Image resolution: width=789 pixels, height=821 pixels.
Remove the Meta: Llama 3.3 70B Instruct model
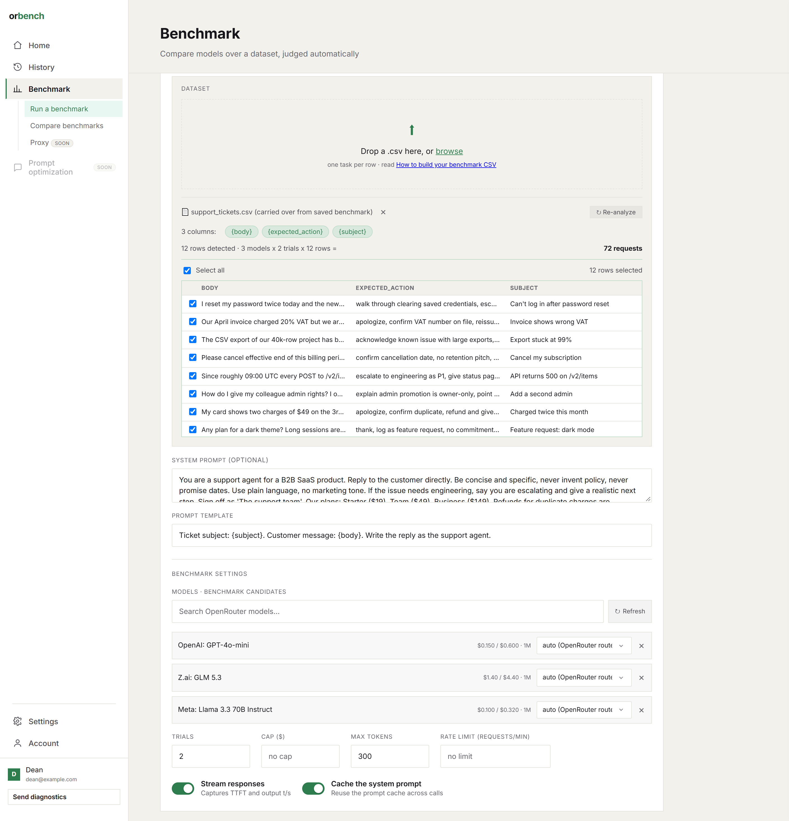click(x=641, y=710)
